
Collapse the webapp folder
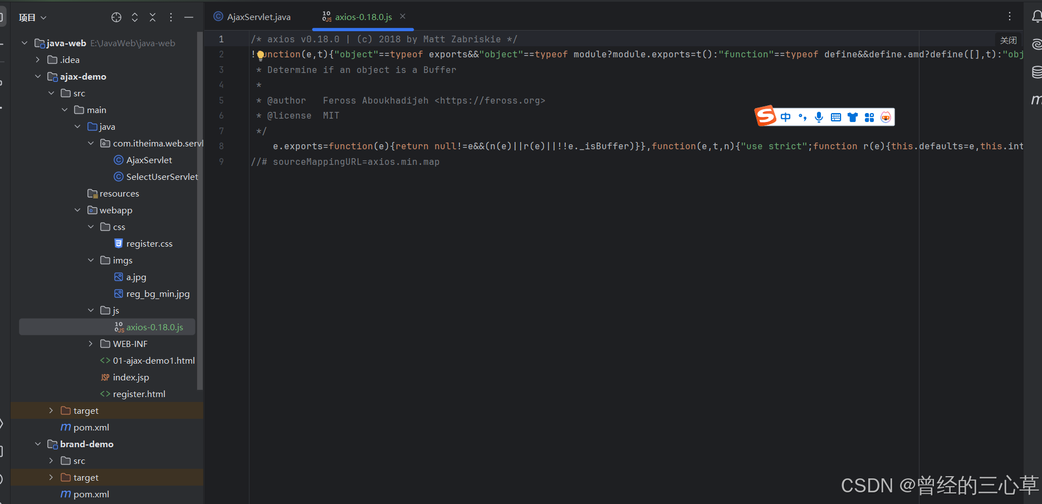[78, 210]
